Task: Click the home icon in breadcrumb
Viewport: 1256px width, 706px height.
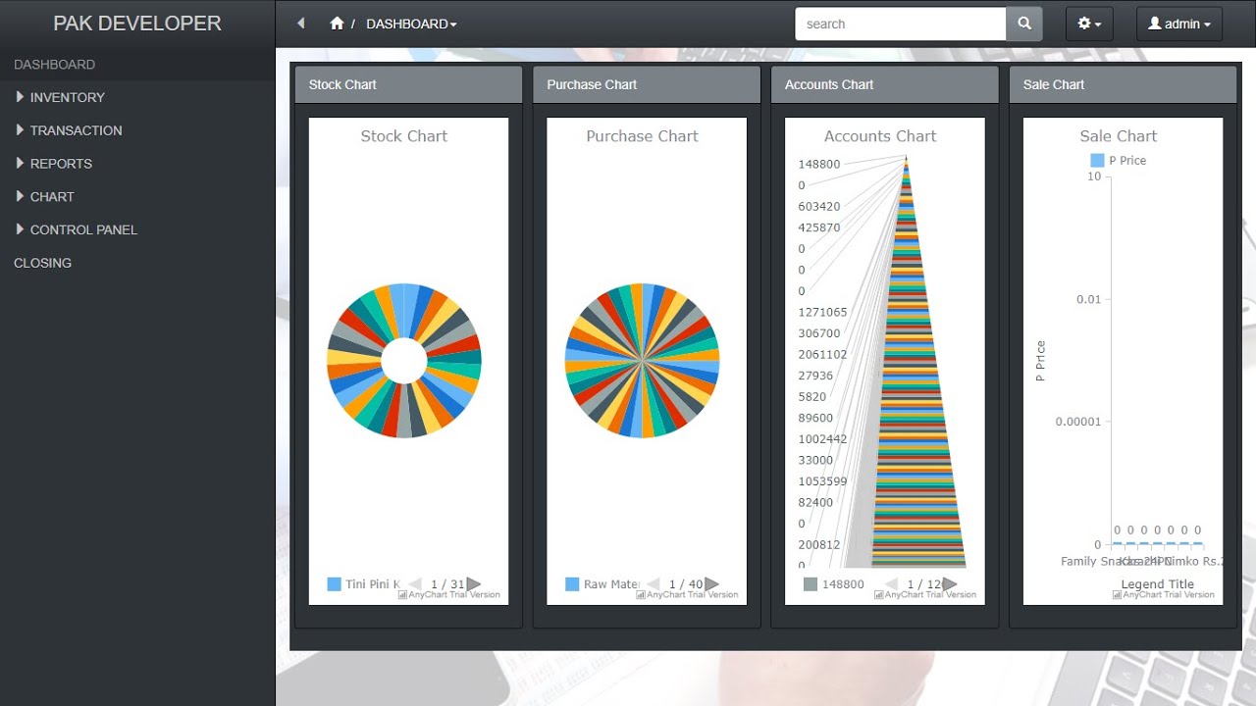Action: point(337,24)
